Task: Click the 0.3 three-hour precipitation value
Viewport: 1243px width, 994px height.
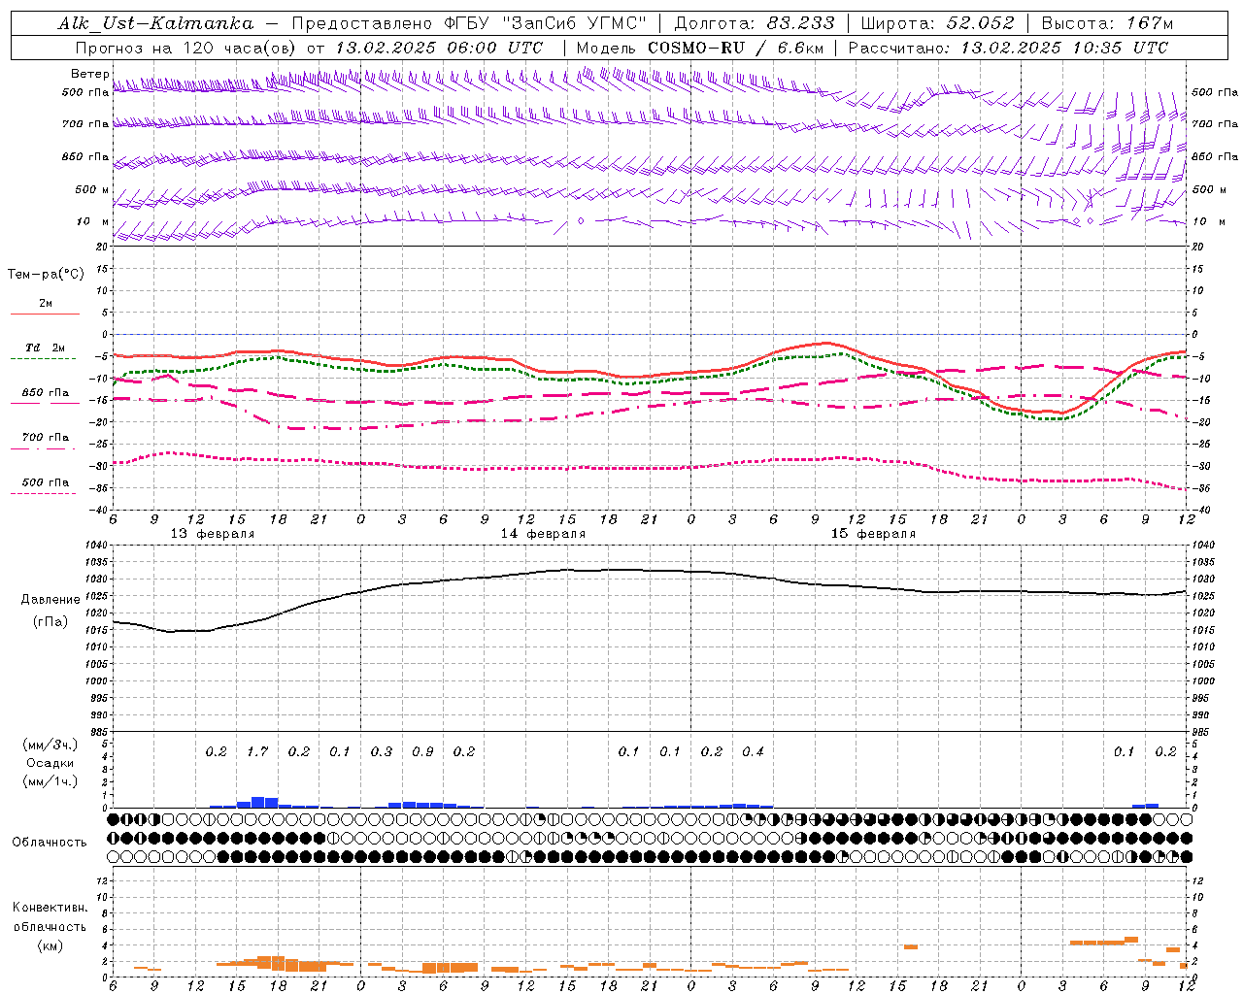Action: (x=382, y=752)
